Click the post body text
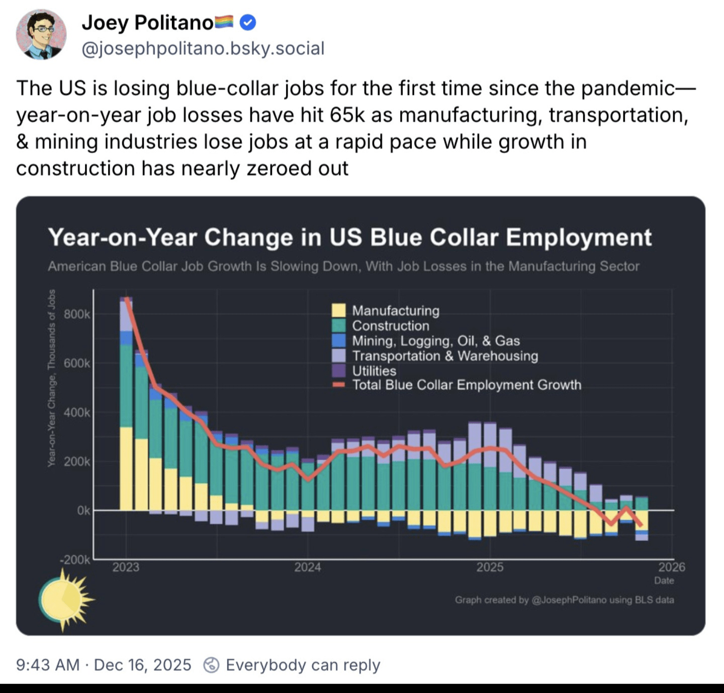The width and height of the screenshot is (724, 693). point(352,128)
